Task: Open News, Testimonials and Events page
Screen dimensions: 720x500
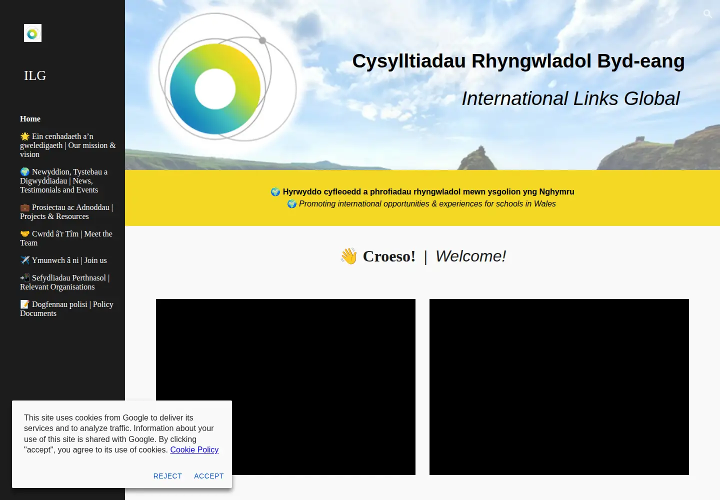Action: pos(64,181)
